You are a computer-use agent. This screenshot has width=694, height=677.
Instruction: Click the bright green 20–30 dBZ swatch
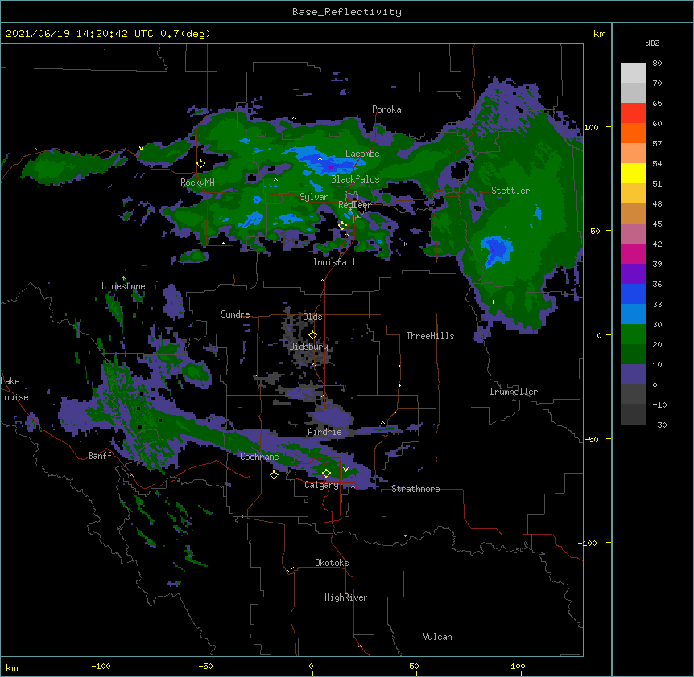[633, 334]
